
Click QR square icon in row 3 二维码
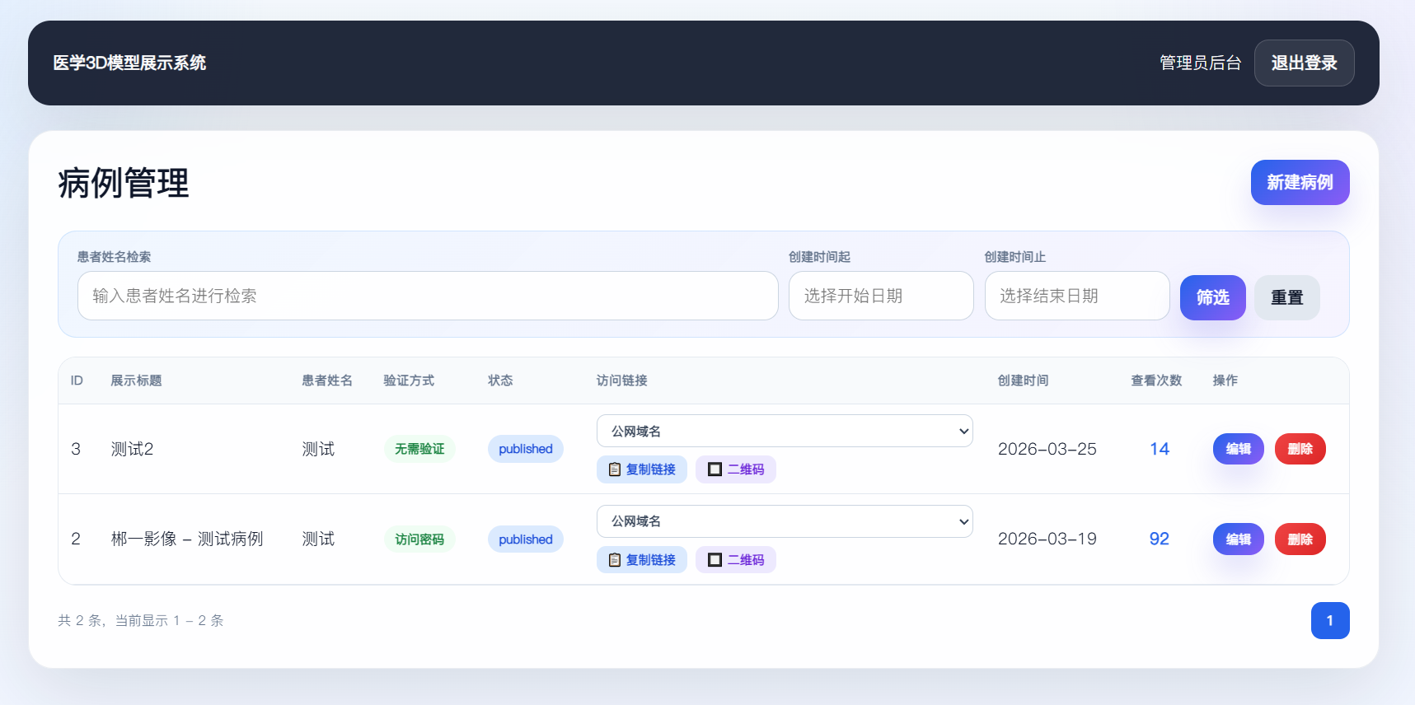coord(715,469)
